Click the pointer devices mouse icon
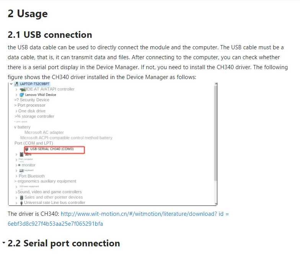The width and height of the screenshot is (300, 254). (21, 197)
